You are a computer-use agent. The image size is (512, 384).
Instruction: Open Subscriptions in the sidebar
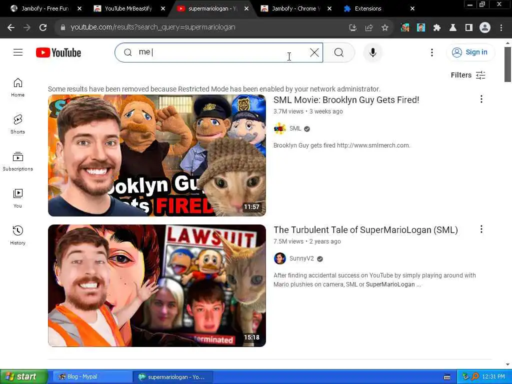pos(17,161)
